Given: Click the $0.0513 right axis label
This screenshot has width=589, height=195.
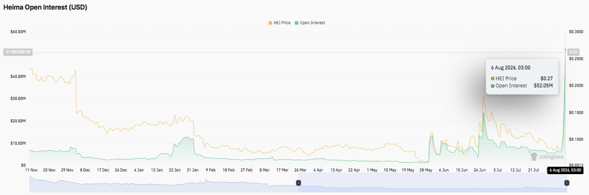Looking at the screenshot, I should (576, 166).
